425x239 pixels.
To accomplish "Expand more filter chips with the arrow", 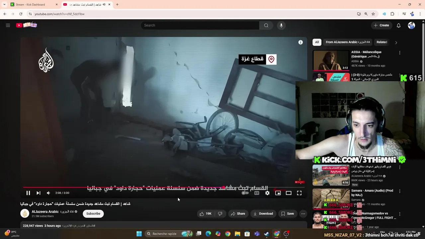I will point(396,42).
